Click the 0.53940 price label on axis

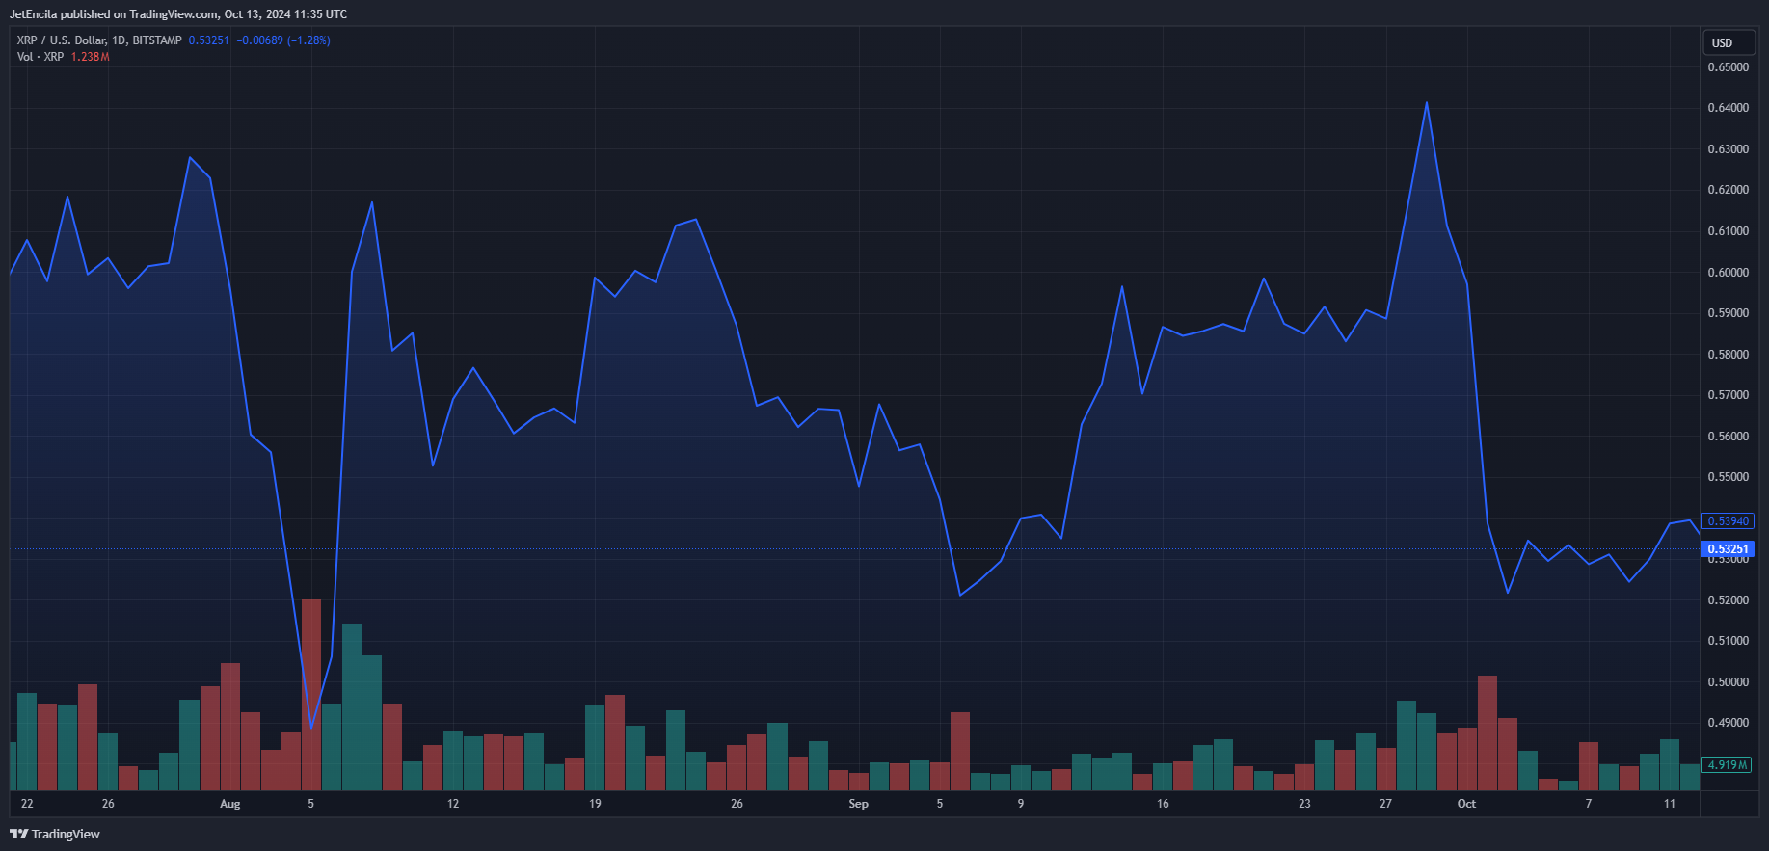pyautogui.click(x=1727, y=521)
